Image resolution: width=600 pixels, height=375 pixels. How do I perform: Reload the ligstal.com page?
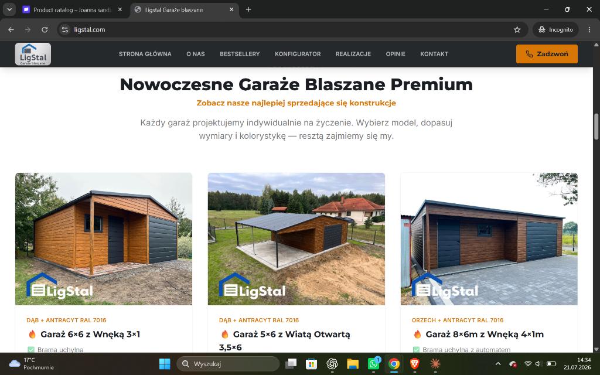(x=45, y=29)
